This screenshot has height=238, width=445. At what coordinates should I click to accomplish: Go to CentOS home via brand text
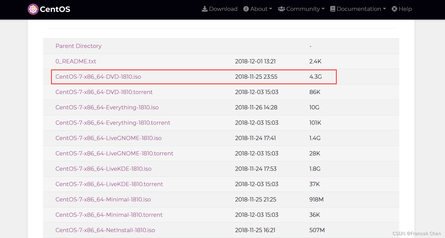click(55, 9)
